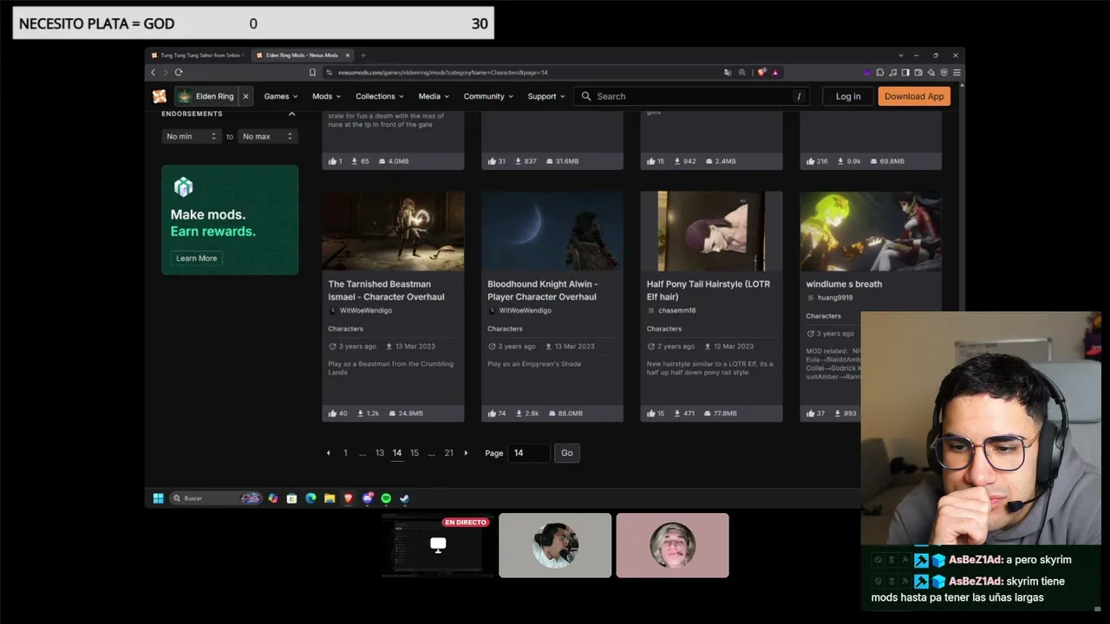Jump to page 15 of results

415,452
